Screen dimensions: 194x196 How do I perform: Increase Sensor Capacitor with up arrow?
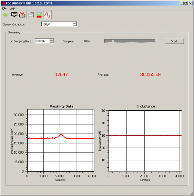pyautogui.click(x=75, y=23)
